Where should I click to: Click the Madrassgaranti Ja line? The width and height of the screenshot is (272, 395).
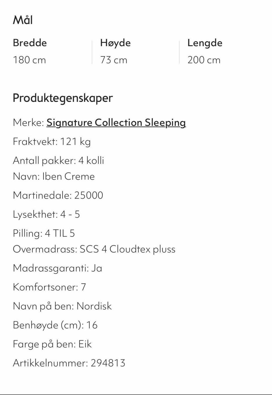[x=57, y=268]
